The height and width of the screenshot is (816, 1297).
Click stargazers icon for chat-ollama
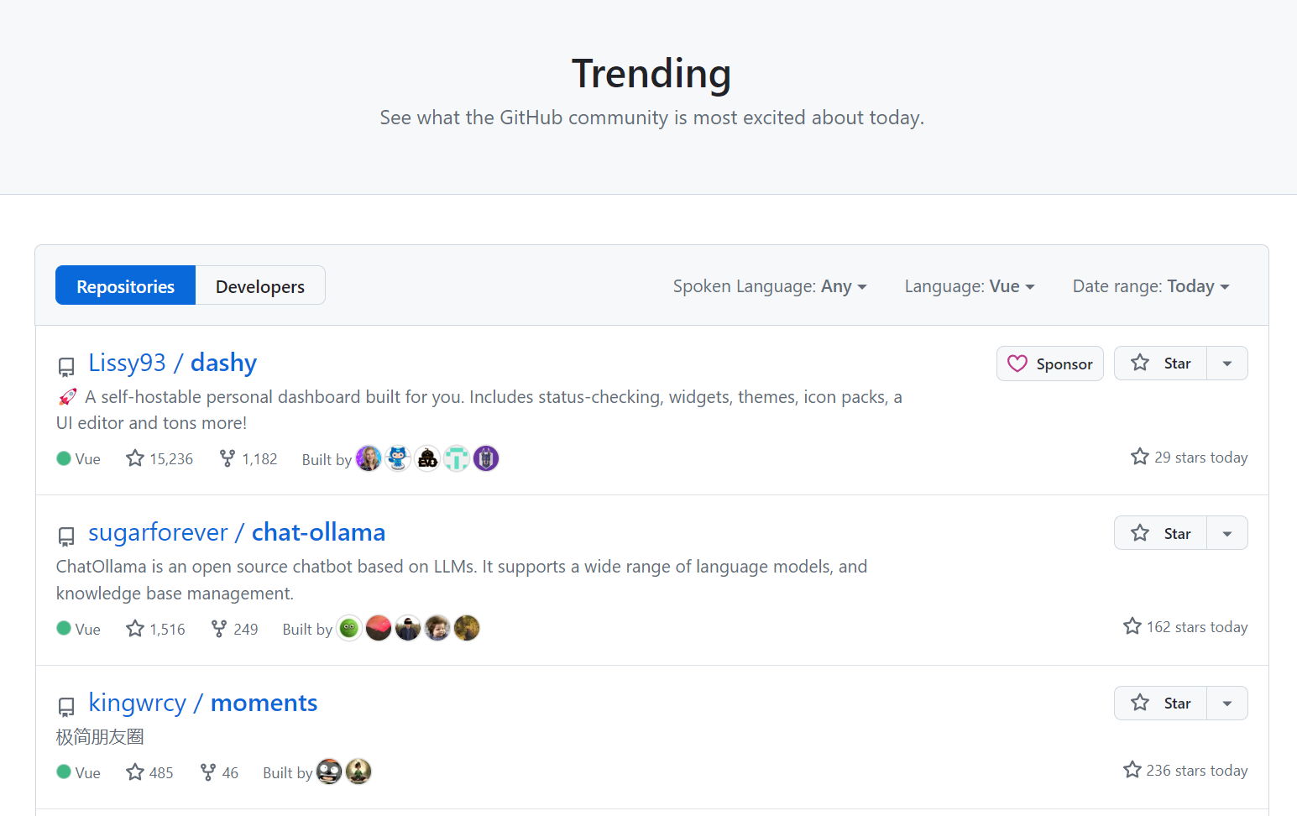(135, 629)
